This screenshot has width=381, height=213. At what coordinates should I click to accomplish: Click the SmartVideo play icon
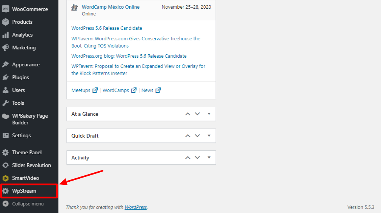(5, 178)
